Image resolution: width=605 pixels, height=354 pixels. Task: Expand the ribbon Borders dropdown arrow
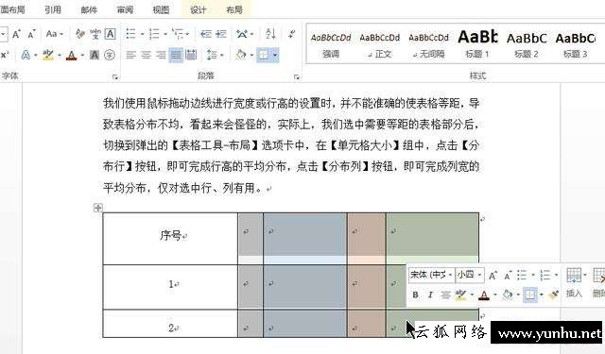point(275,55)
